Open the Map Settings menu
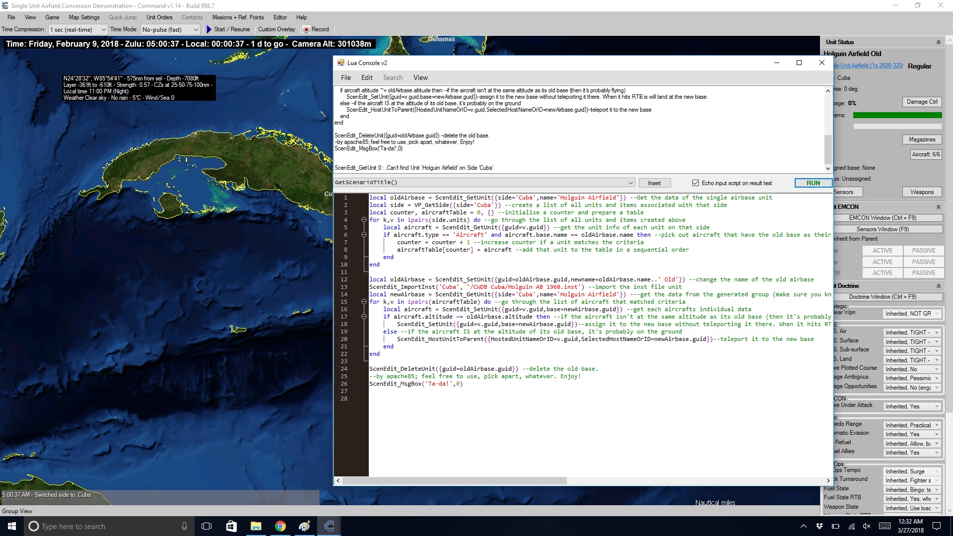 point(84,17)
